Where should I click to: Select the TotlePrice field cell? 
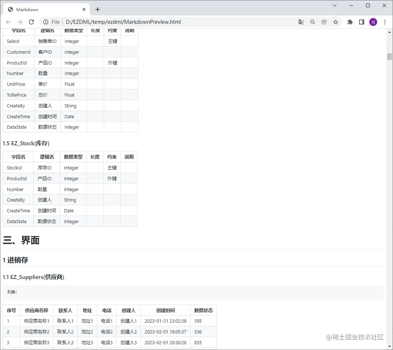[18, 95]
